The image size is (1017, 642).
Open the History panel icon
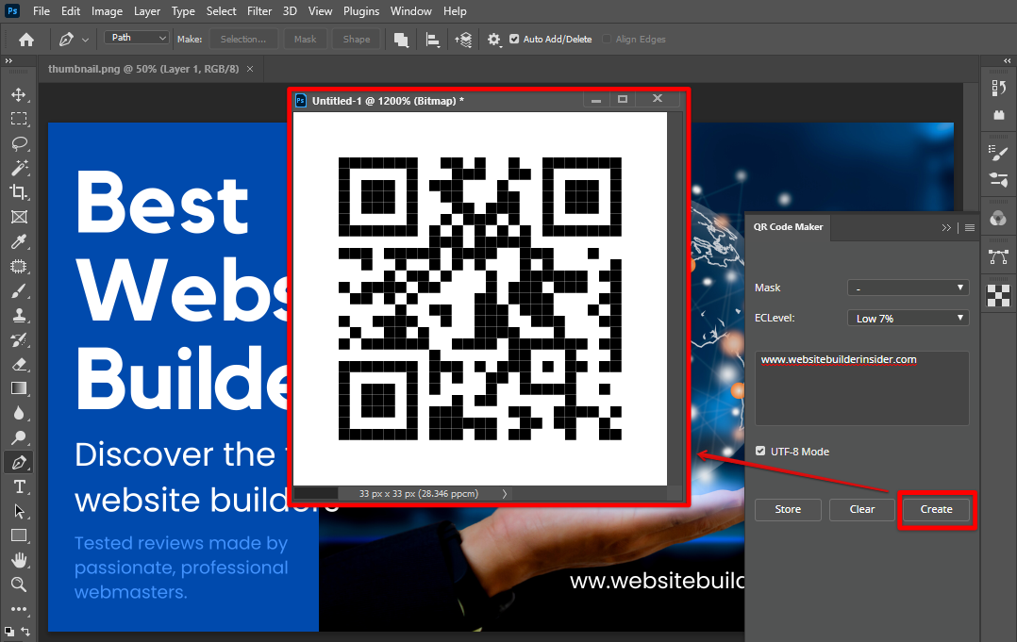pyautogui.click(x=998, y=88)
